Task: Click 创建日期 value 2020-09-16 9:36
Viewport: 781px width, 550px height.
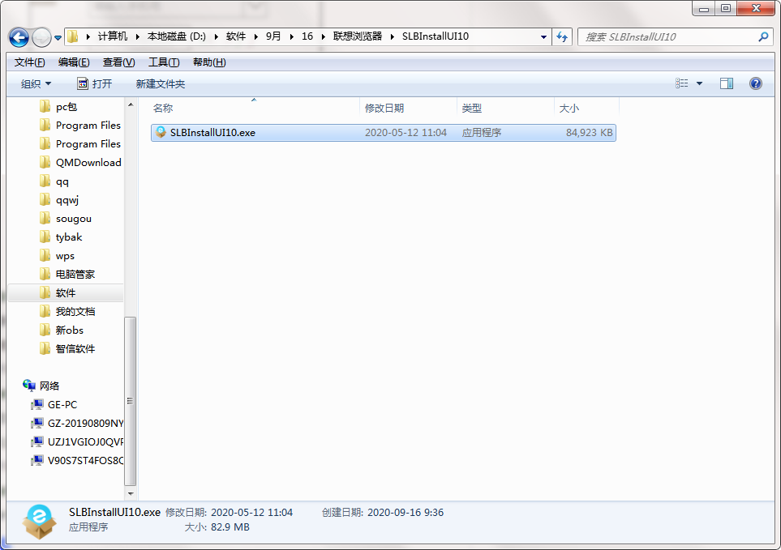Action: (x=405, y=513)
